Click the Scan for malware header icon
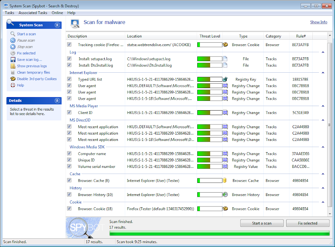335x247 pixels. coord(75,24)
